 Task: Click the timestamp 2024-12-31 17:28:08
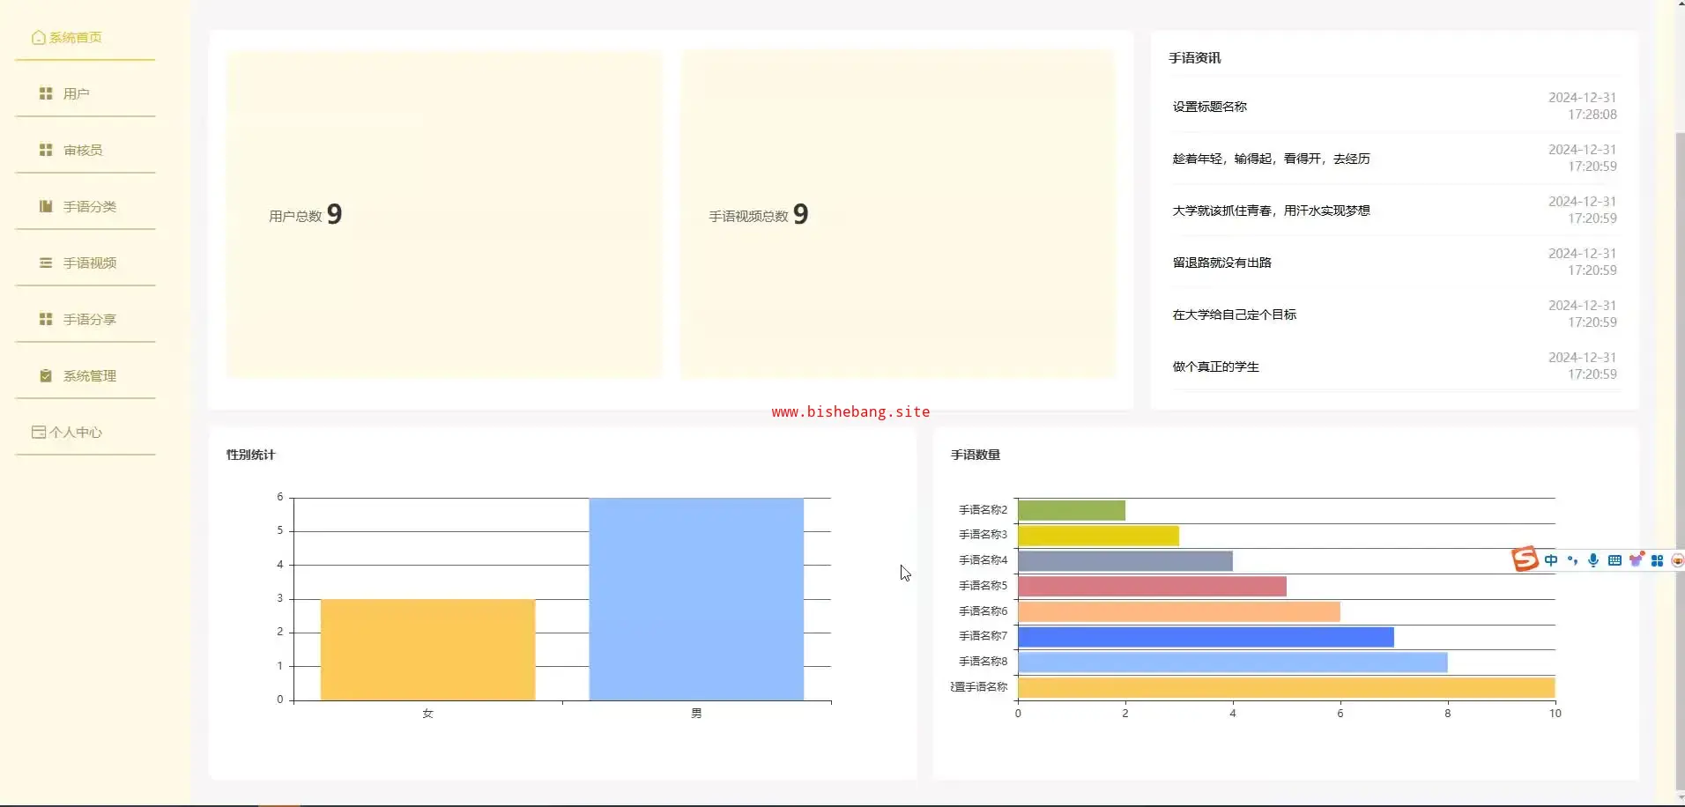(x=1583, y=106)
